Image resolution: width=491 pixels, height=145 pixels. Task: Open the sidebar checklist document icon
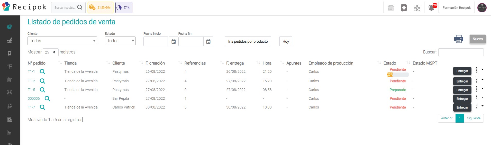pos(10,119)
